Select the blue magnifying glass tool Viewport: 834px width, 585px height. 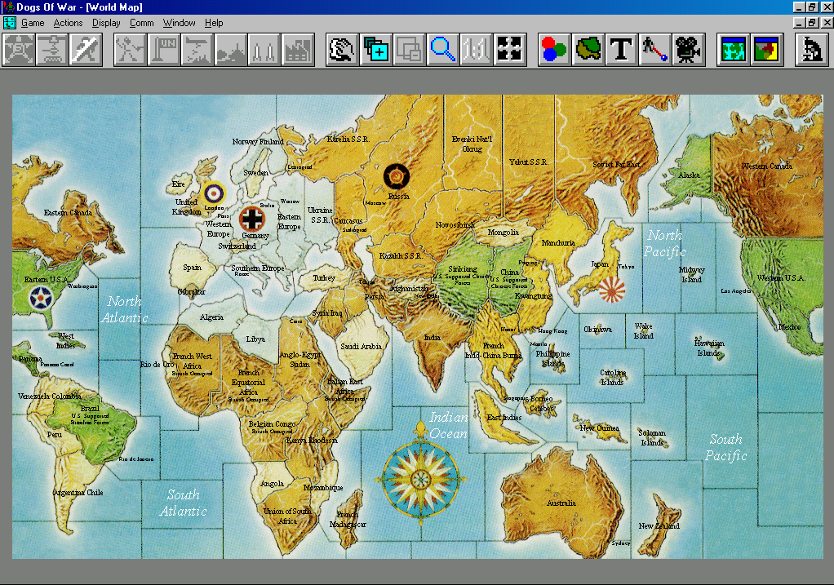tap(442, 50)
